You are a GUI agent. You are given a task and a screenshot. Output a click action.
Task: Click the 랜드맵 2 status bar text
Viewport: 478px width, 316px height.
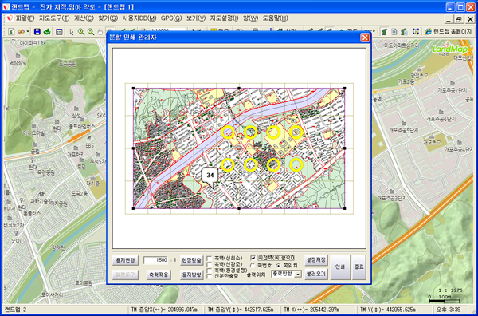coord(16,310)
